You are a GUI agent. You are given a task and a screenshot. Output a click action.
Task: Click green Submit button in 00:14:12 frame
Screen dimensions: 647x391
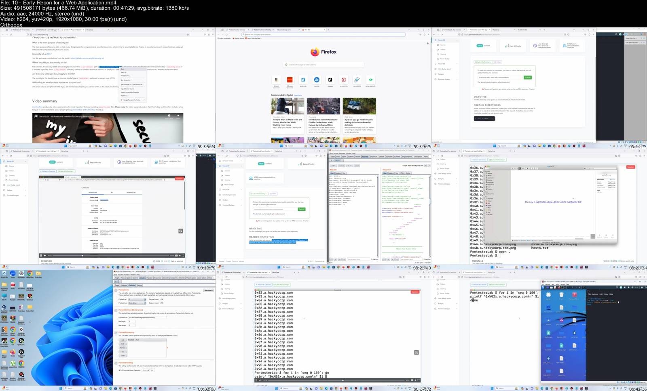(x=528, y=78)
